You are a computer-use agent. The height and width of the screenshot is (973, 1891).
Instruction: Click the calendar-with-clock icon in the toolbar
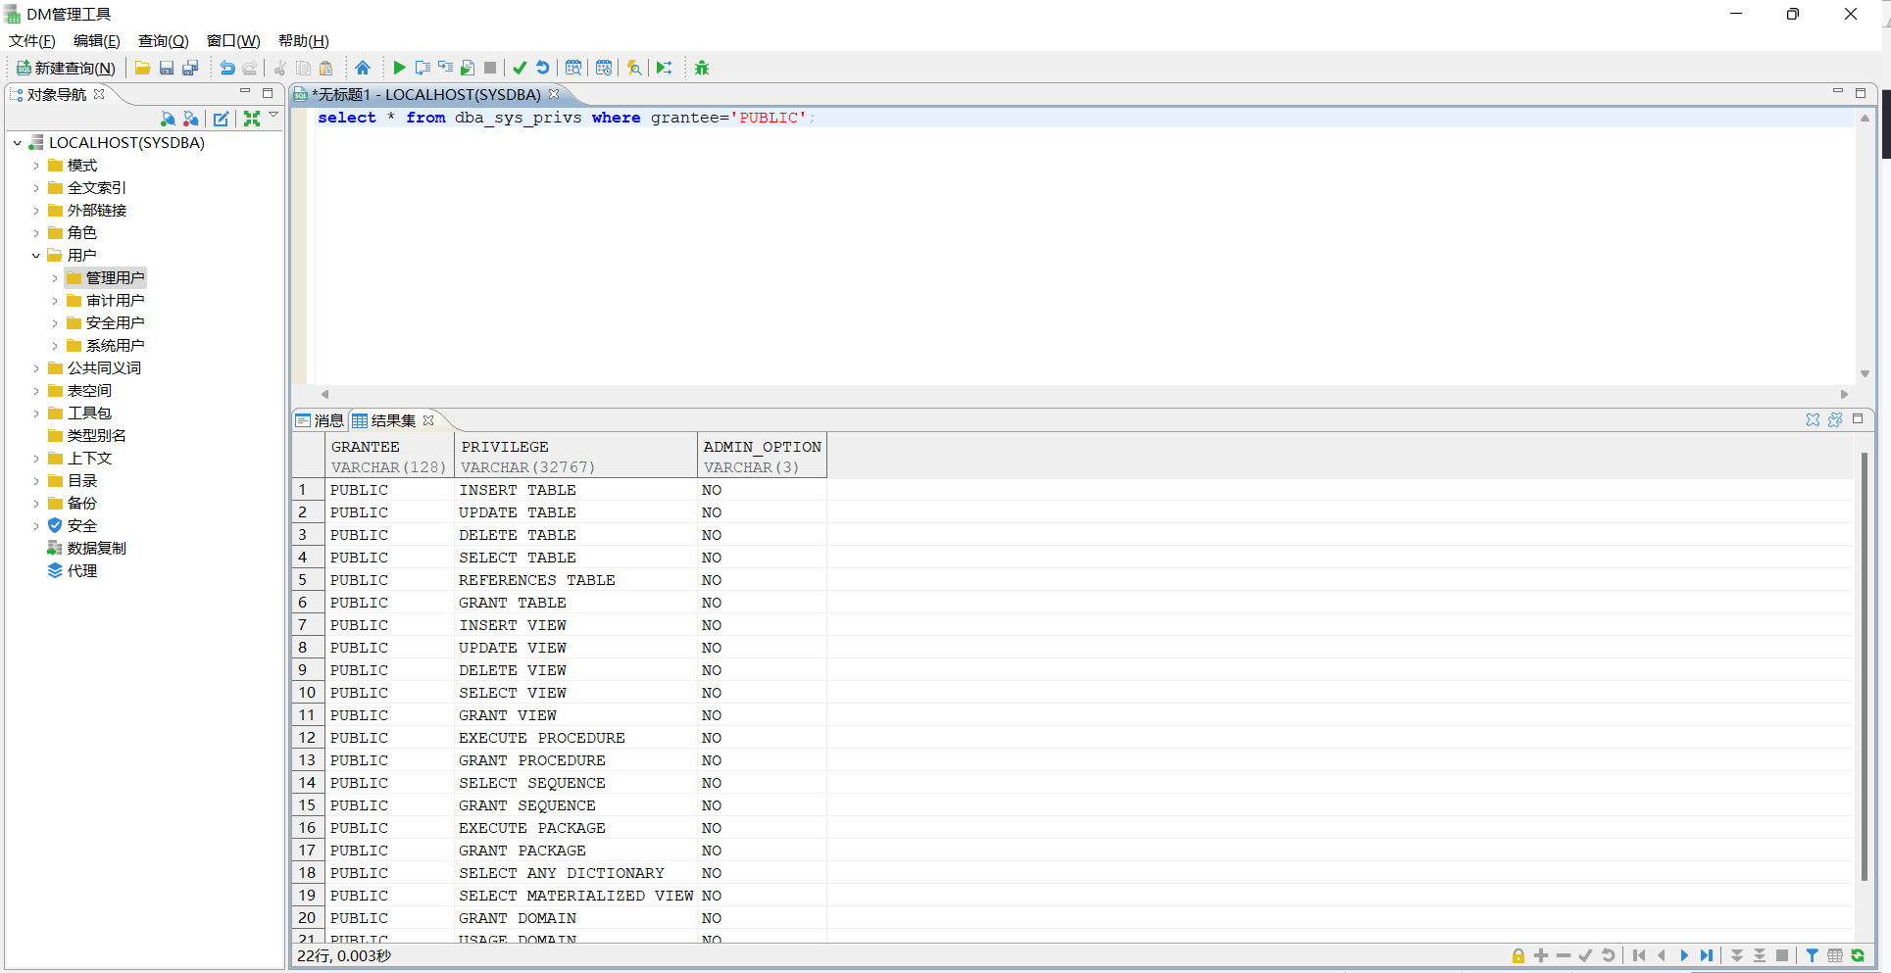pos(604,68)
